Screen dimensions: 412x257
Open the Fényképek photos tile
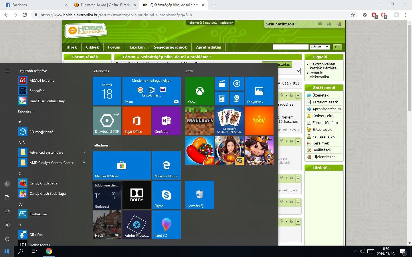tap(259, 91)
